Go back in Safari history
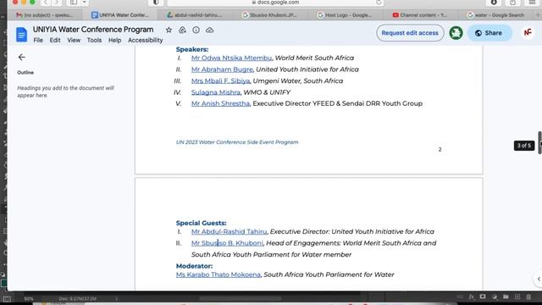542x305 pixels. pyautogui.click(x=46, y=3)
